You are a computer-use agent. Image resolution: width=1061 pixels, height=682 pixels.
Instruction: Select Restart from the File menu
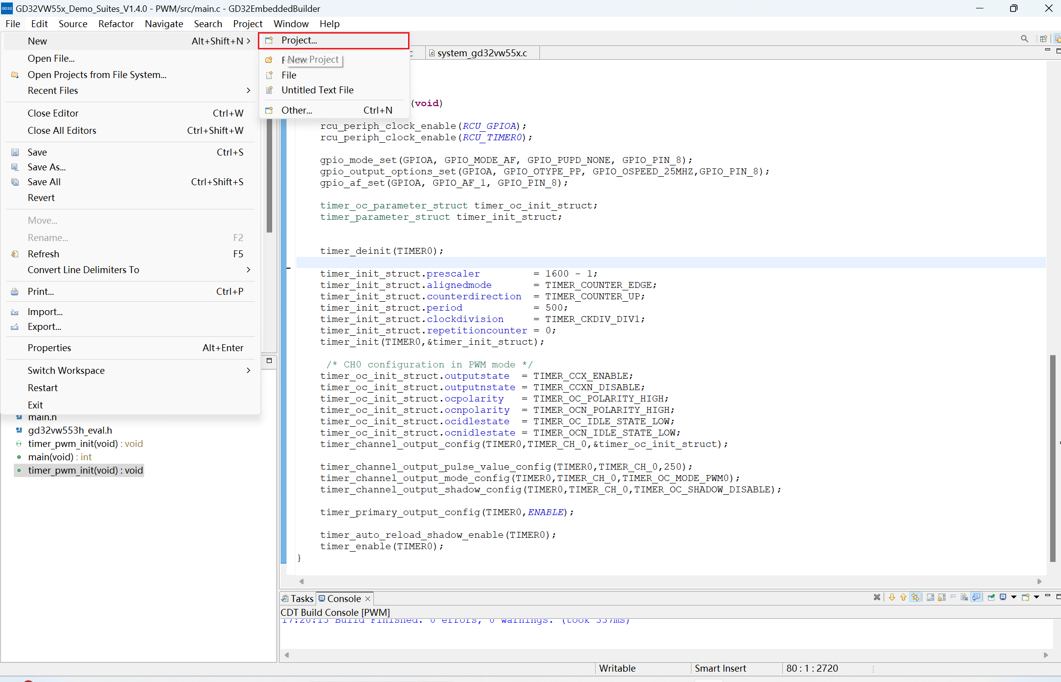click(x=130, y=388)
